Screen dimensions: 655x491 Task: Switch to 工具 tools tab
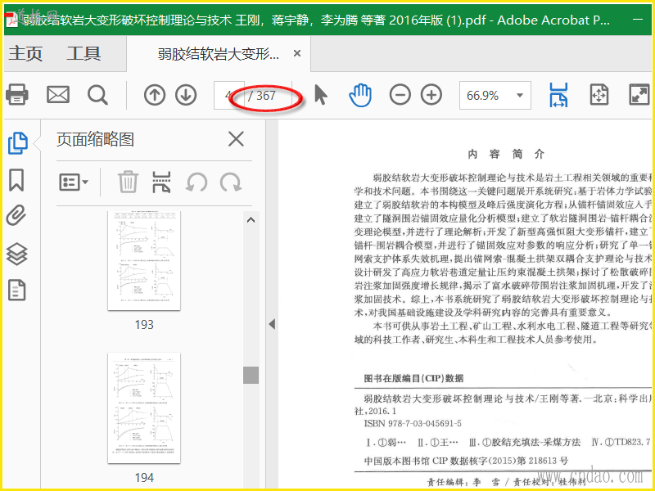coord(84,53)
